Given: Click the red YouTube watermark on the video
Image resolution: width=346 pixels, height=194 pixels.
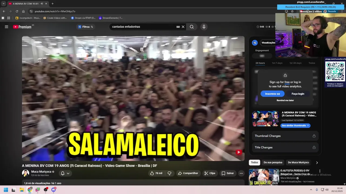Looking at the screenshot, I should click(x=239, y=152).
